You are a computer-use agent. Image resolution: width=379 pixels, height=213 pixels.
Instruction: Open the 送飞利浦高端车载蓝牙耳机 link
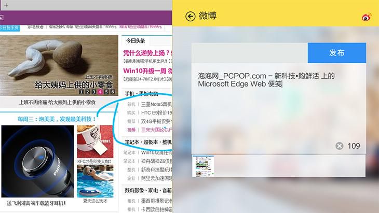[x=36, y=203]
